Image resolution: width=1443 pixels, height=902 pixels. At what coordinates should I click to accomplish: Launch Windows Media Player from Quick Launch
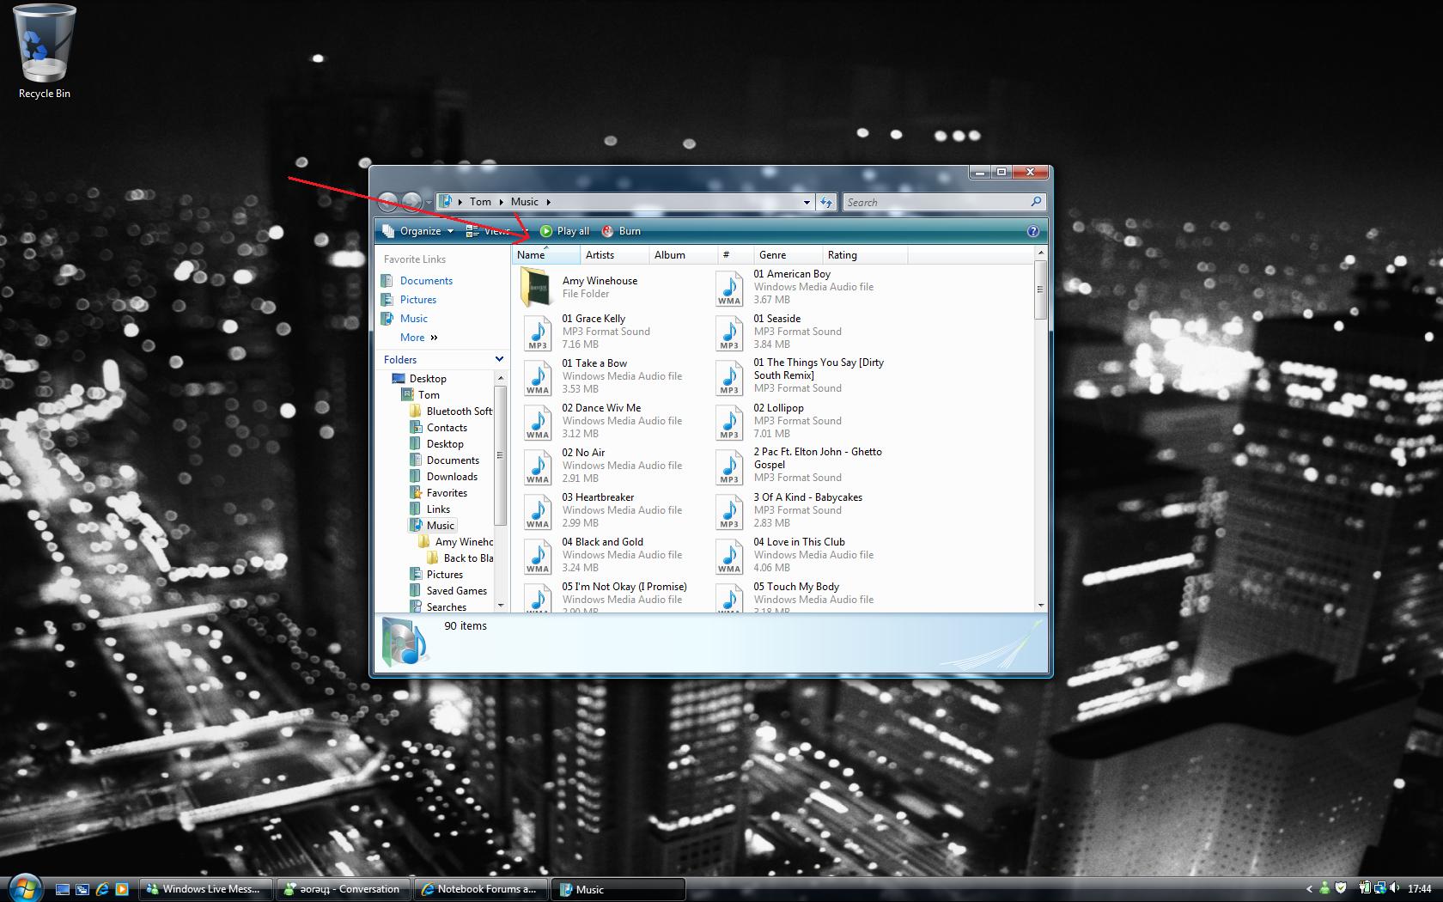pos(122,889)
